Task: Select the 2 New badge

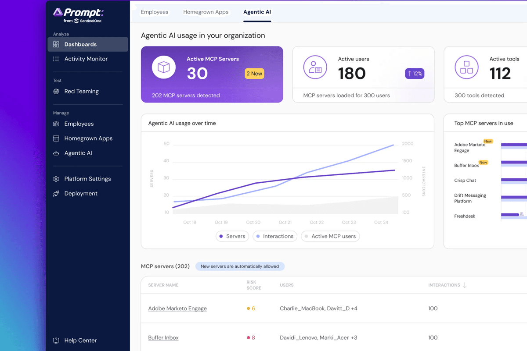Action: [254, 74]
